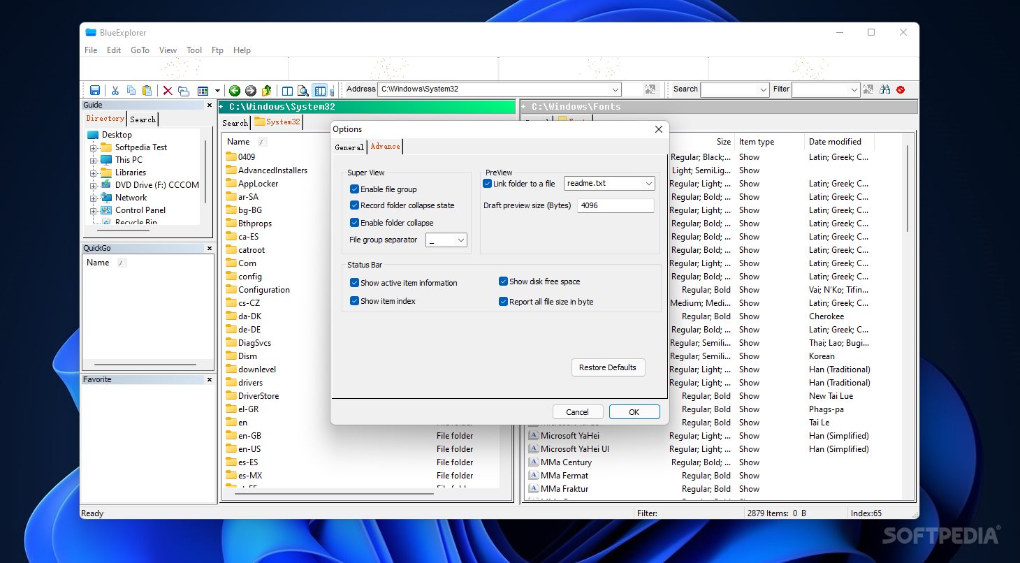Viewport: 1020px width, 563px height.
Task: Click the Microsoft YaHei font icon
Action: click(x=533, y=436)
